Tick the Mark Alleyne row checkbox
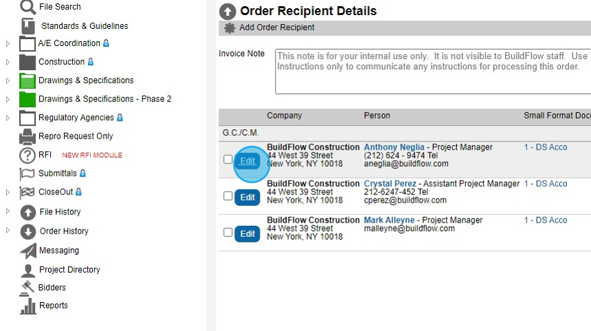The image size is (591, 331). point(228,233)
